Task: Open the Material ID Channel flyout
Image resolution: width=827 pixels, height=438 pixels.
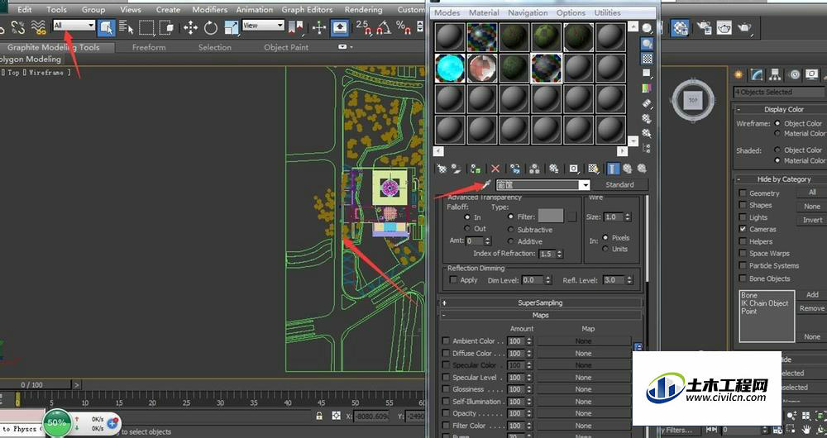Action: click(x=573, y=169)
